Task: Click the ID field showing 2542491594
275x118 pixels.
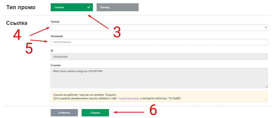Action: coord(159,57)
